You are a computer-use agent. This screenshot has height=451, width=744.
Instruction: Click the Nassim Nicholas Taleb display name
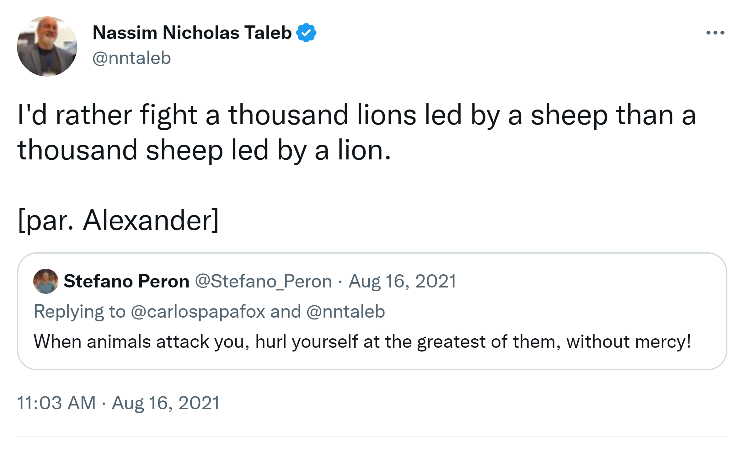point(192,33)
